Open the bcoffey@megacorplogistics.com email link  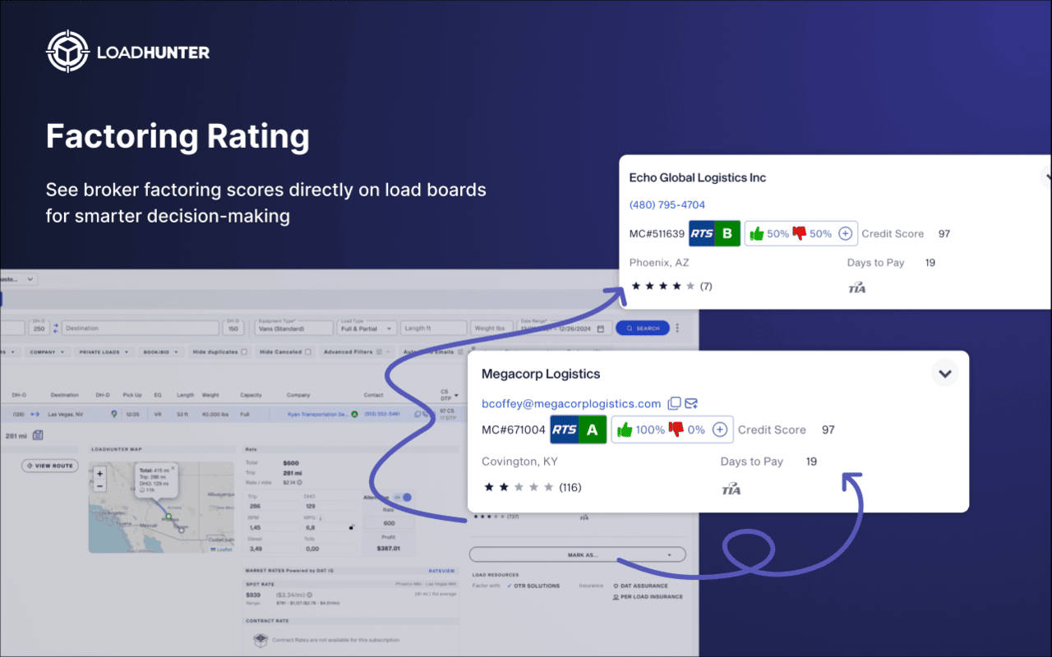click(x=571, y=403)
